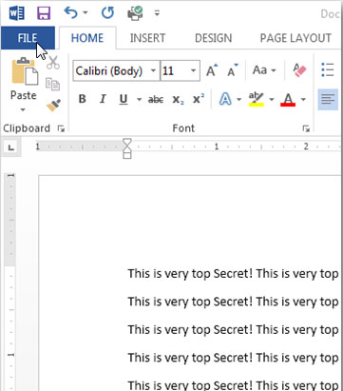The width and height of the screenshot is (343, 391).
Task: Apply red font color swatch
Action: [x=288, y=100]
